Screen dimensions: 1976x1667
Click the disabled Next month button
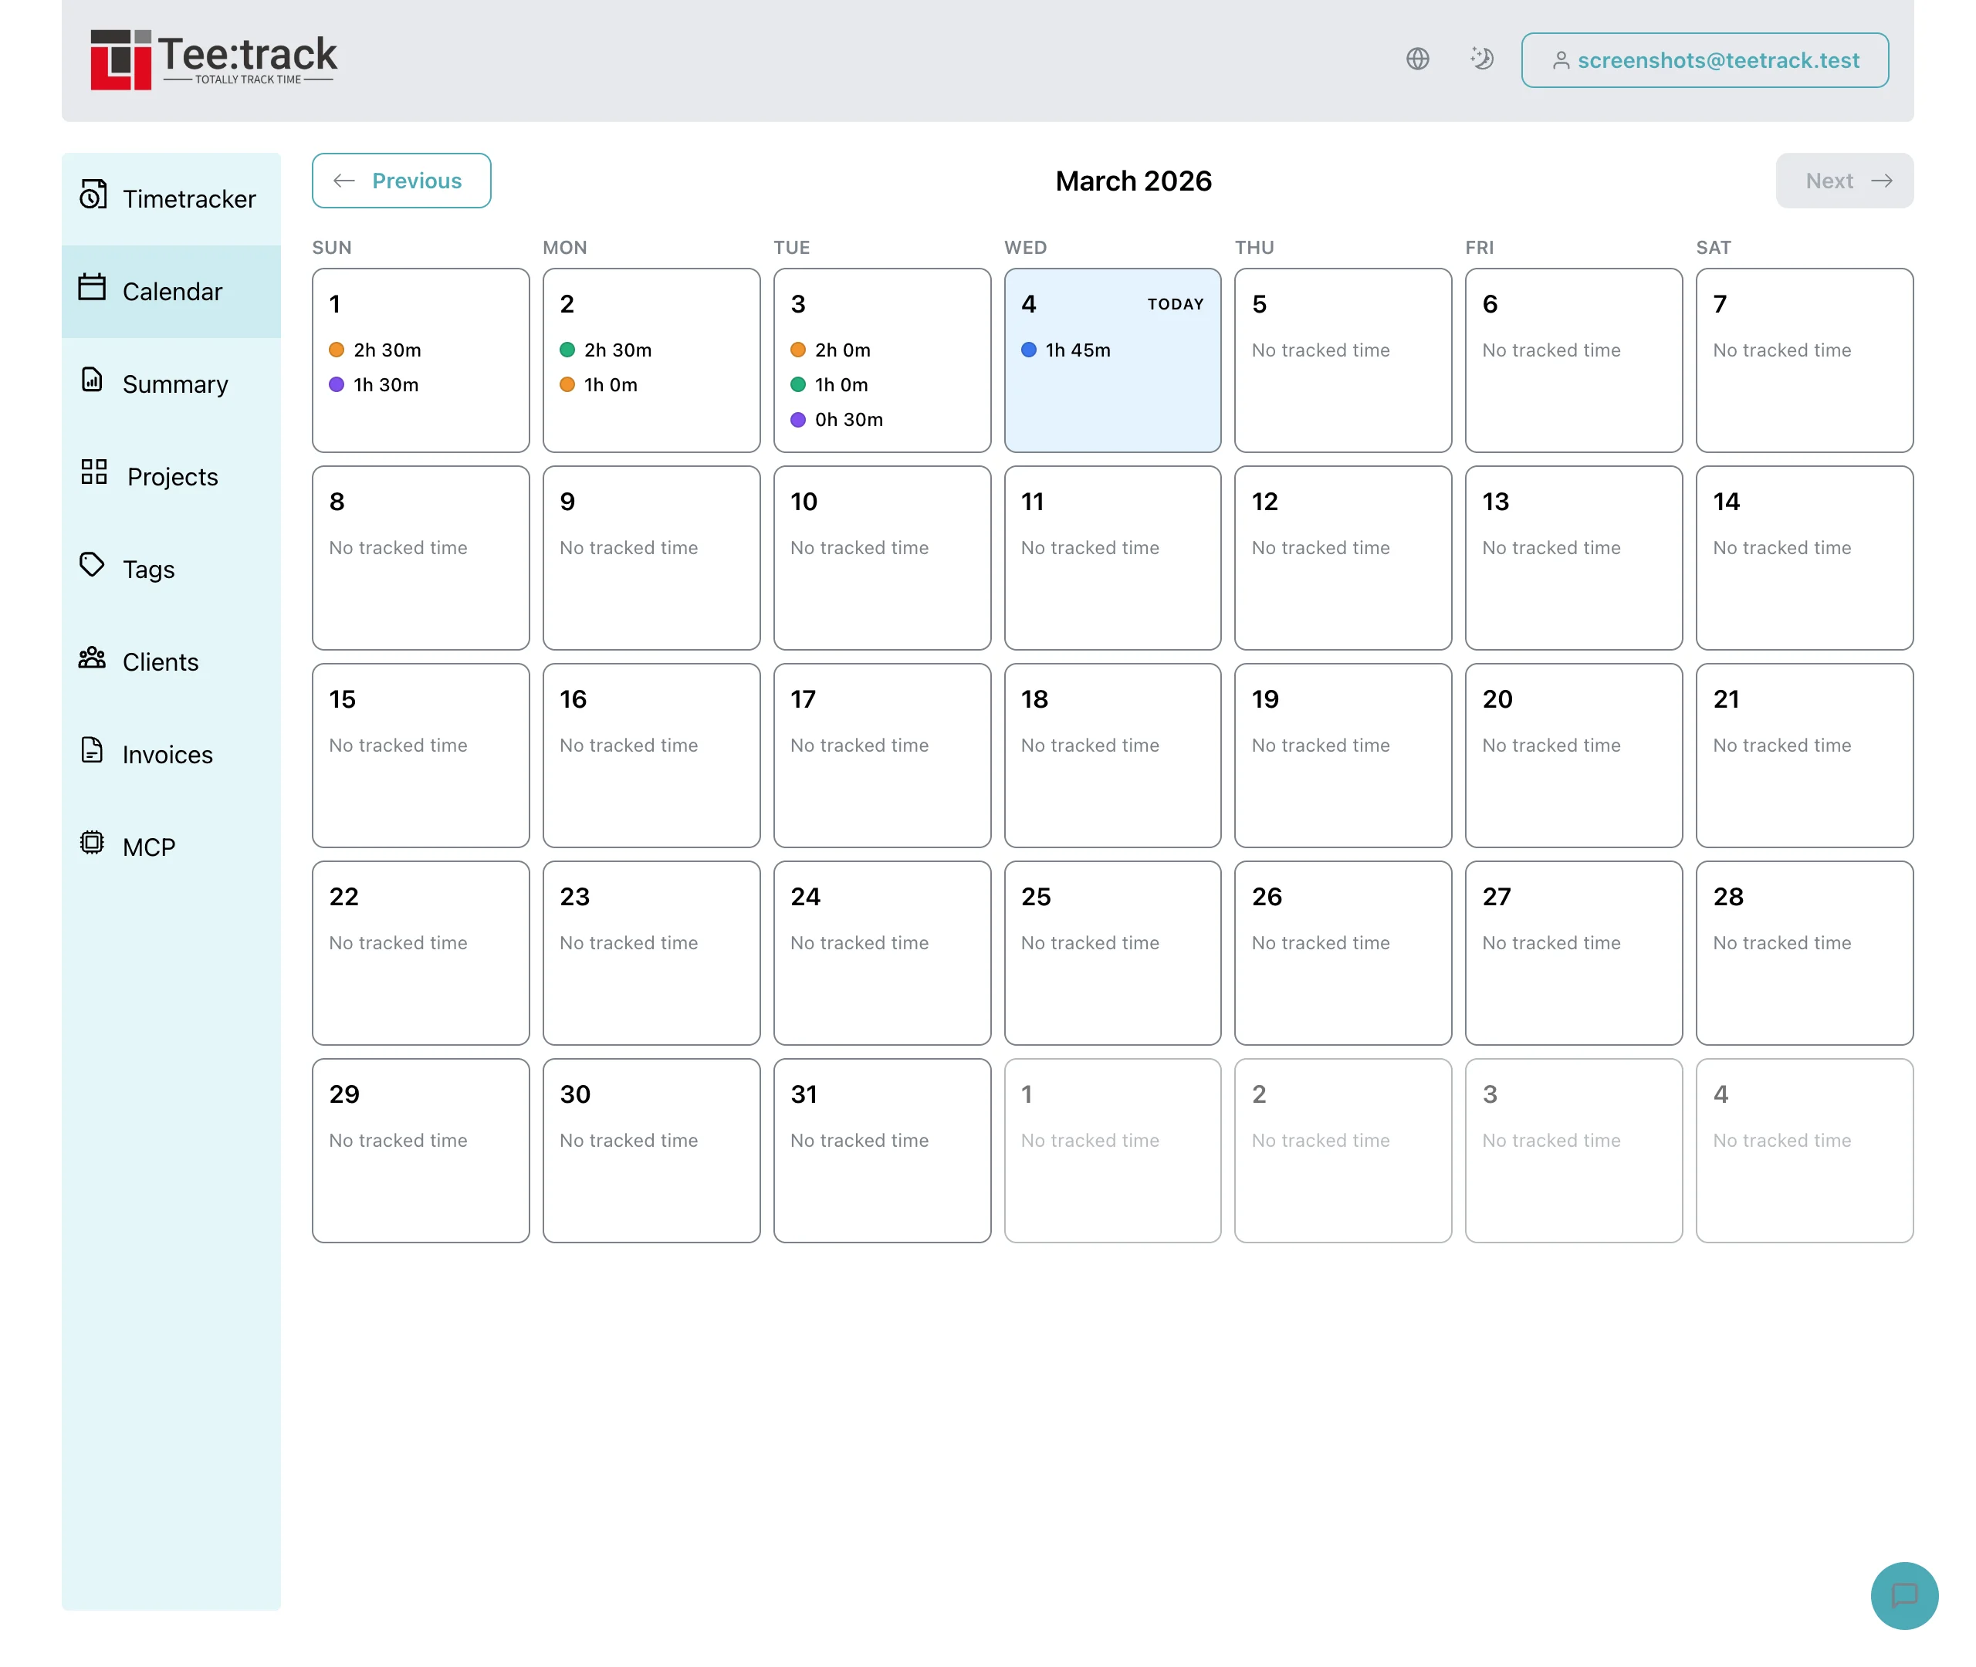click(1844, 181)
